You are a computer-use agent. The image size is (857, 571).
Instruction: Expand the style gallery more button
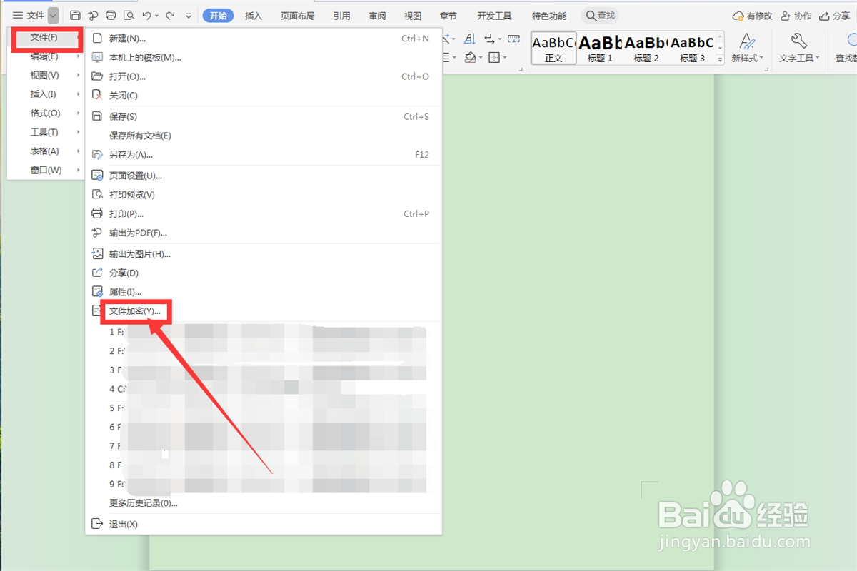click(720, 60)
